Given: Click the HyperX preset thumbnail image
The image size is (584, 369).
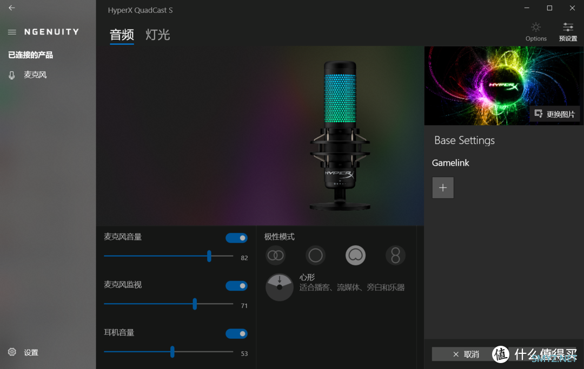Looking at the screenshot, I should tap(504, 85).
